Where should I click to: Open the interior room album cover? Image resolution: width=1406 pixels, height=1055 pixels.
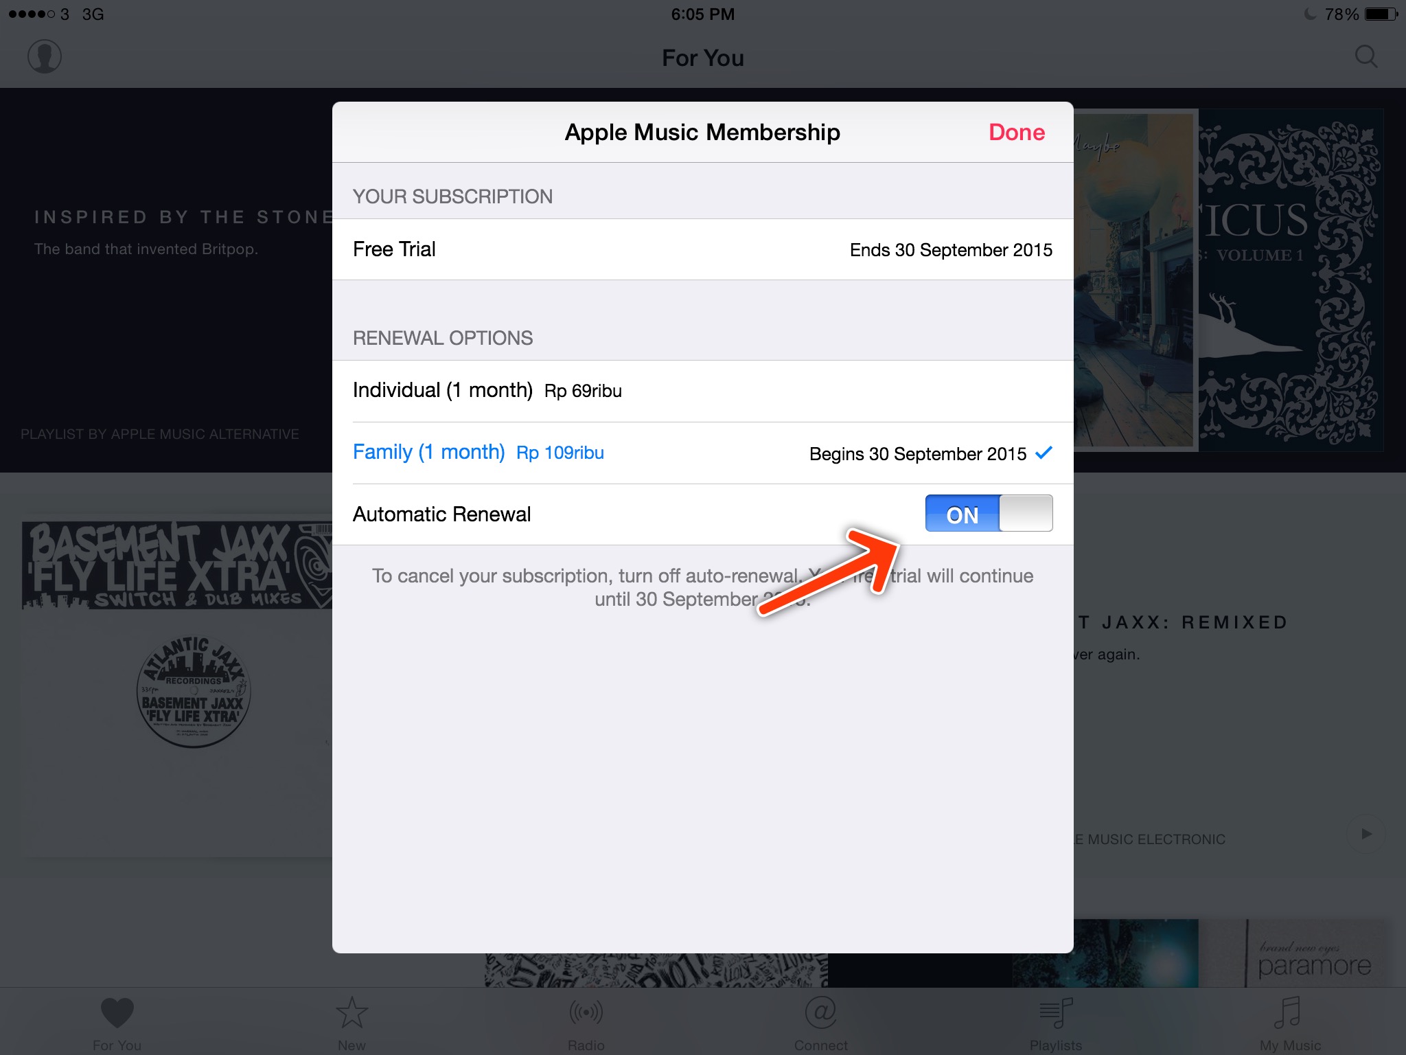1136,280
